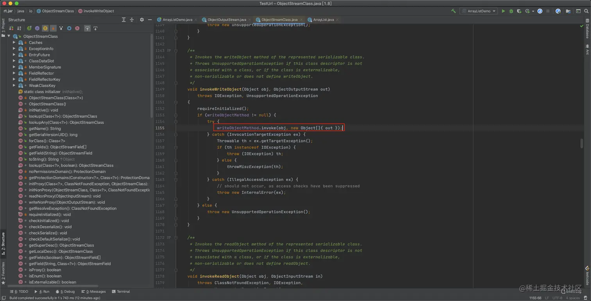Toggle Show Lambdas filter in Structure
Screen dimensions: 591x301
click(77, 28)
